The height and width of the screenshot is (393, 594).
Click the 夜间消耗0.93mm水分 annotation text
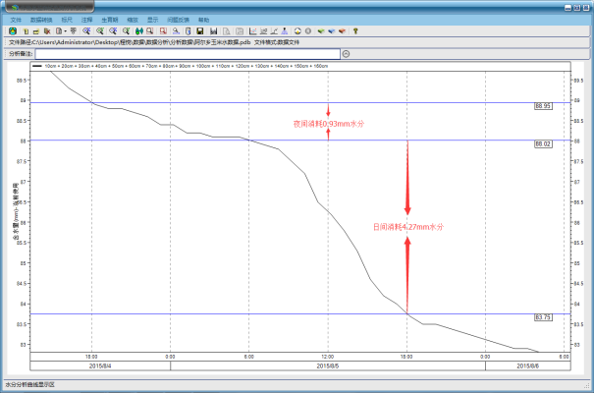[329, 124]
